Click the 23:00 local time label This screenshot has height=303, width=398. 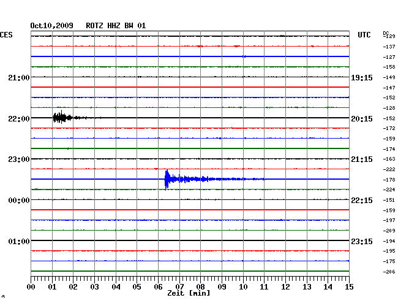[x=19, y=159]
